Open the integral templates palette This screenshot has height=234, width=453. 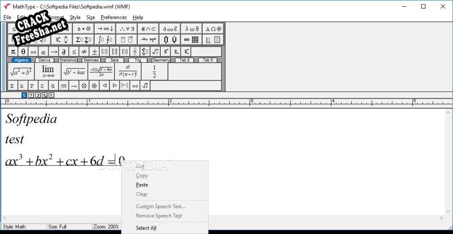pyautogui.click(x=106, y=40)
